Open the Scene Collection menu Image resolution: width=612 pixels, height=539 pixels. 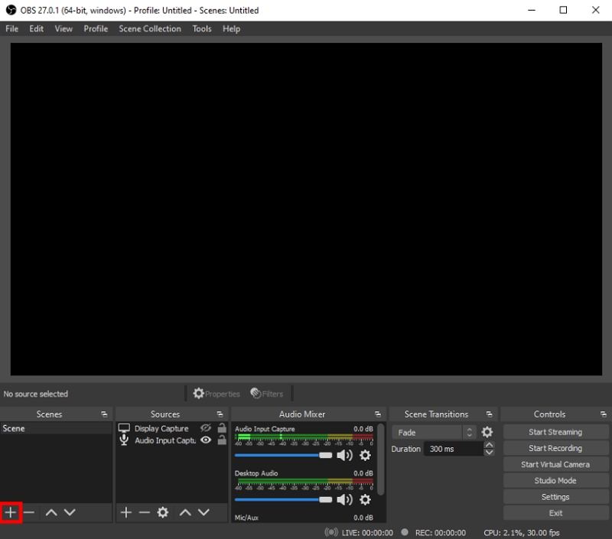pyautogui.click(x=149, y=28)
